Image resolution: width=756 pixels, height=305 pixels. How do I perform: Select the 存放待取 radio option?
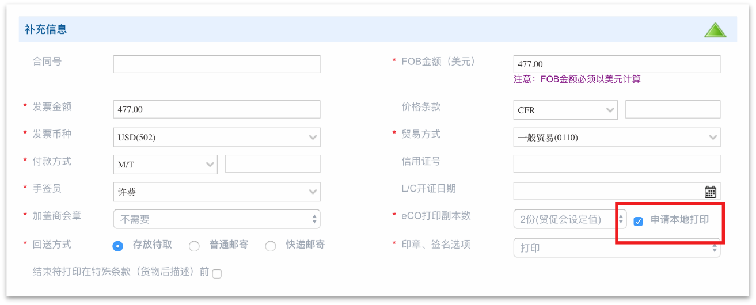click(x=117, y=246)
